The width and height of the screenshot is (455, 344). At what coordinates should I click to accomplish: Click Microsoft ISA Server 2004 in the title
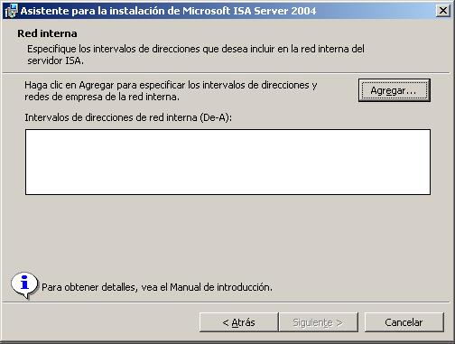coord(249,11)
